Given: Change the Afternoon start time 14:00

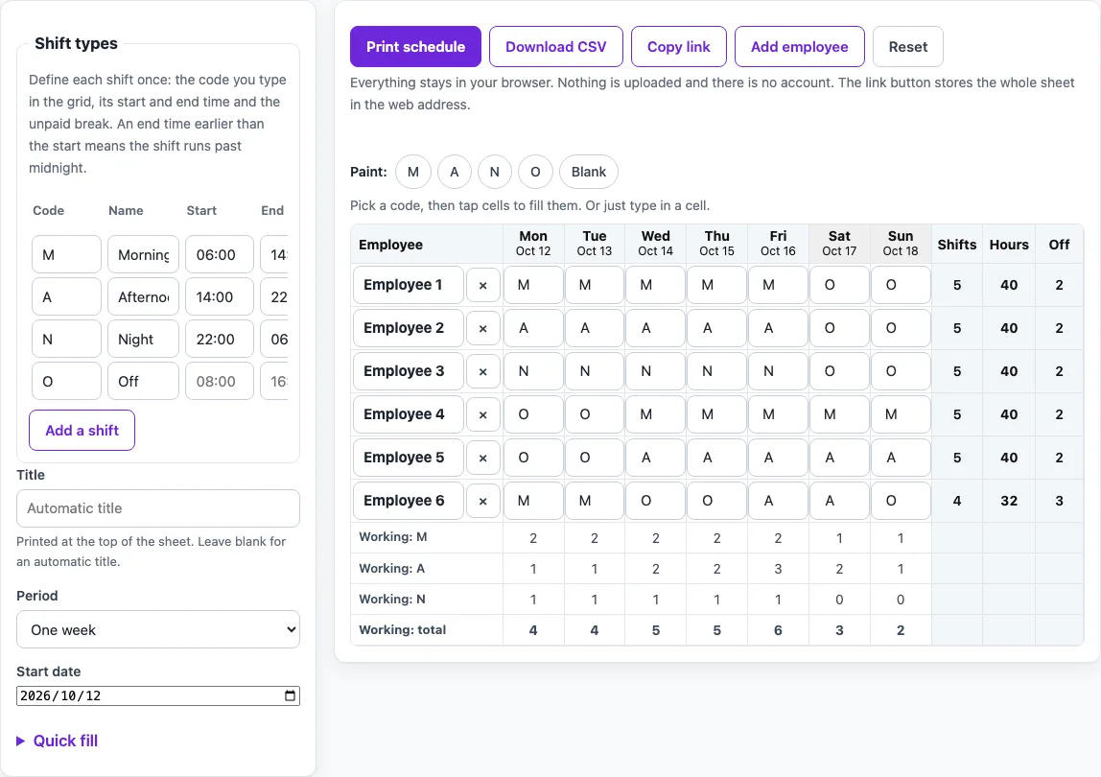Looking at the screenshot, I should [x=219, y=296].
